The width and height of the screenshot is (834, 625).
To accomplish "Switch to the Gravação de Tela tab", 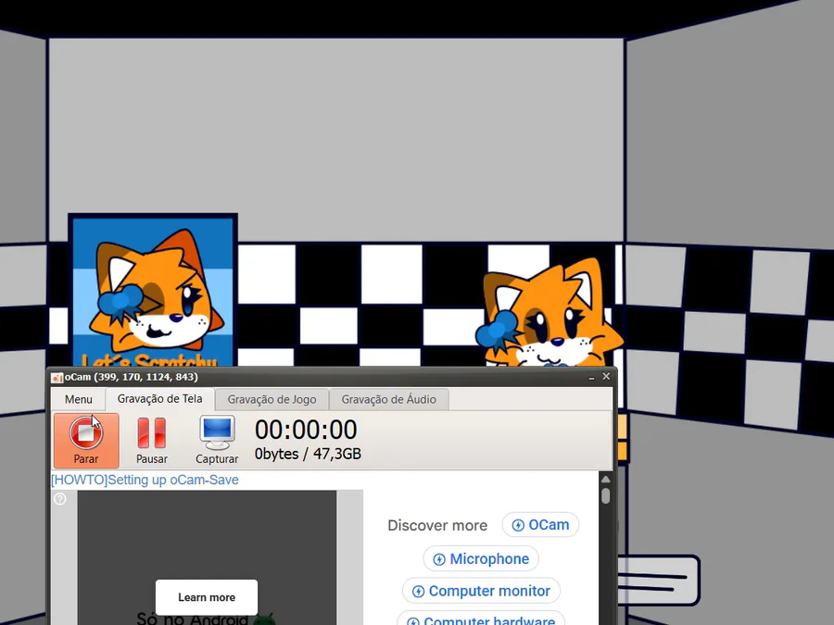I will pos(159,398).
